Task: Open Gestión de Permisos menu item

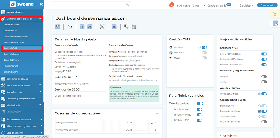Action: [12, 54]
